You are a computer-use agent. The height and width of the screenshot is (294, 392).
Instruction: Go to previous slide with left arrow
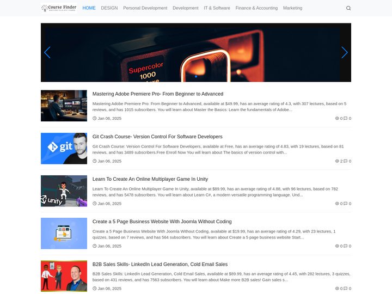47,52
